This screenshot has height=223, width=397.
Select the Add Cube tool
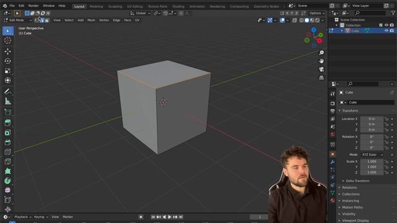8,112
